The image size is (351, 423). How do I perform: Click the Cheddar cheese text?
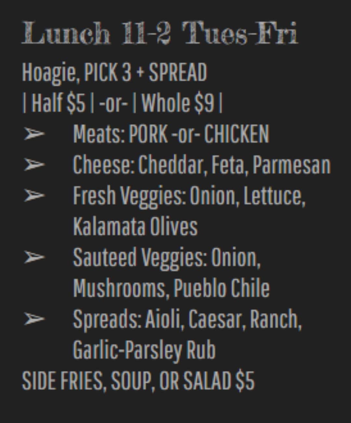tap(173, 165)
